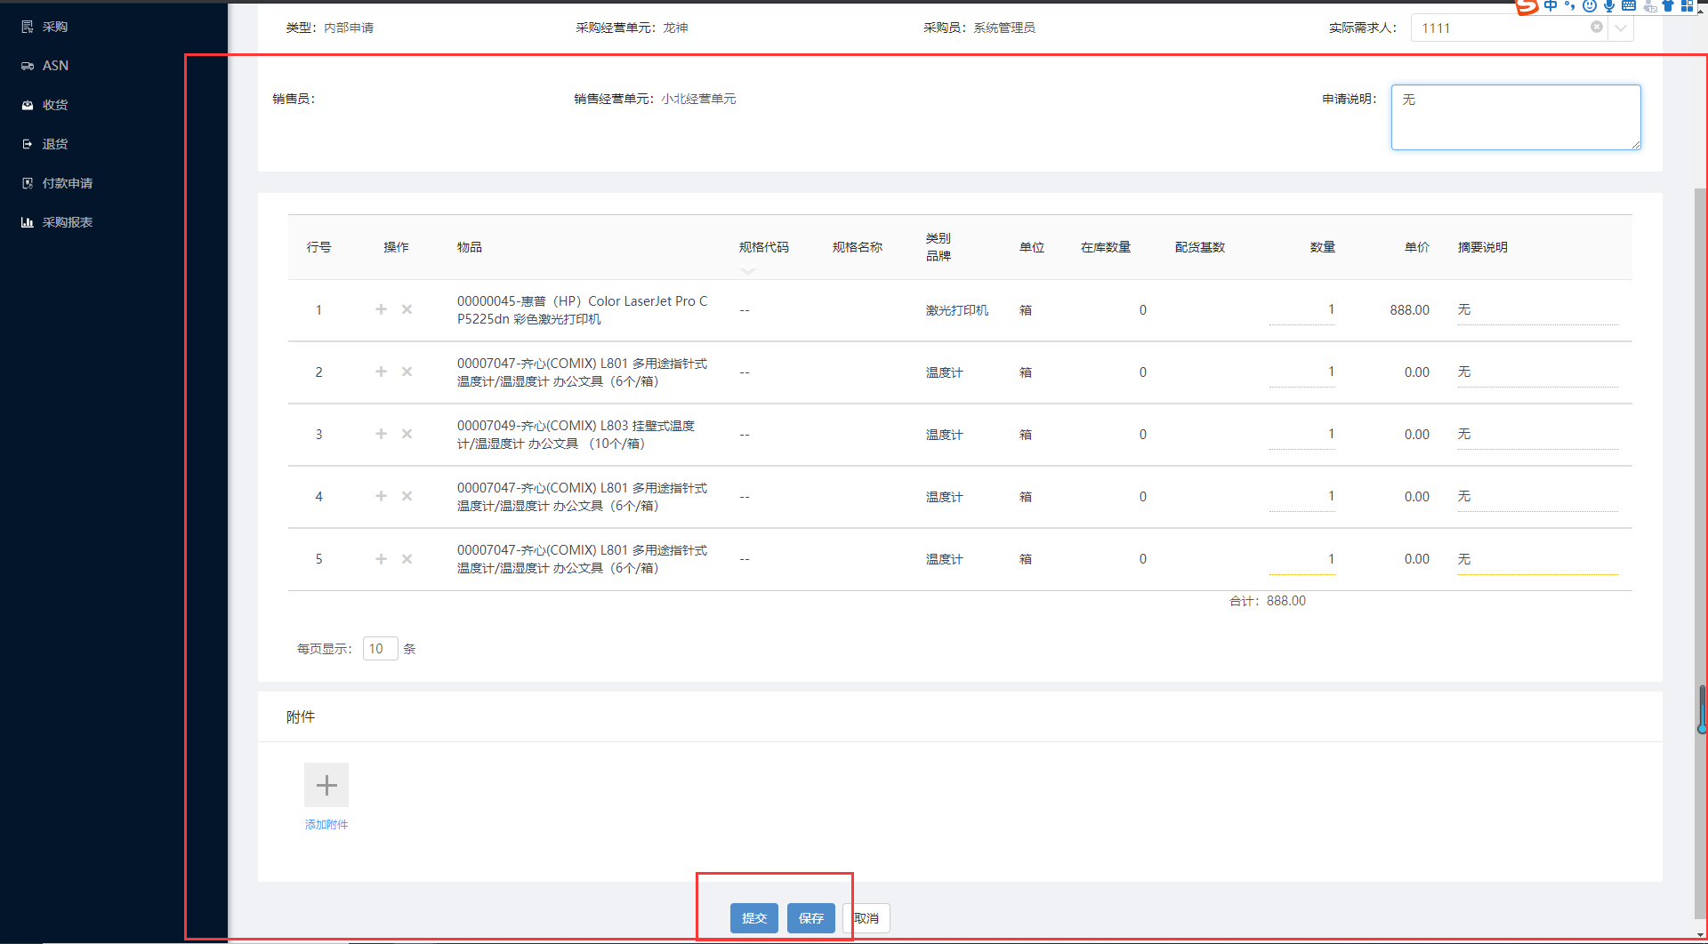Image resolution: width=1708 pixels, height=944 pixels.
Task: Add a line after row 3
Action: 381,434
